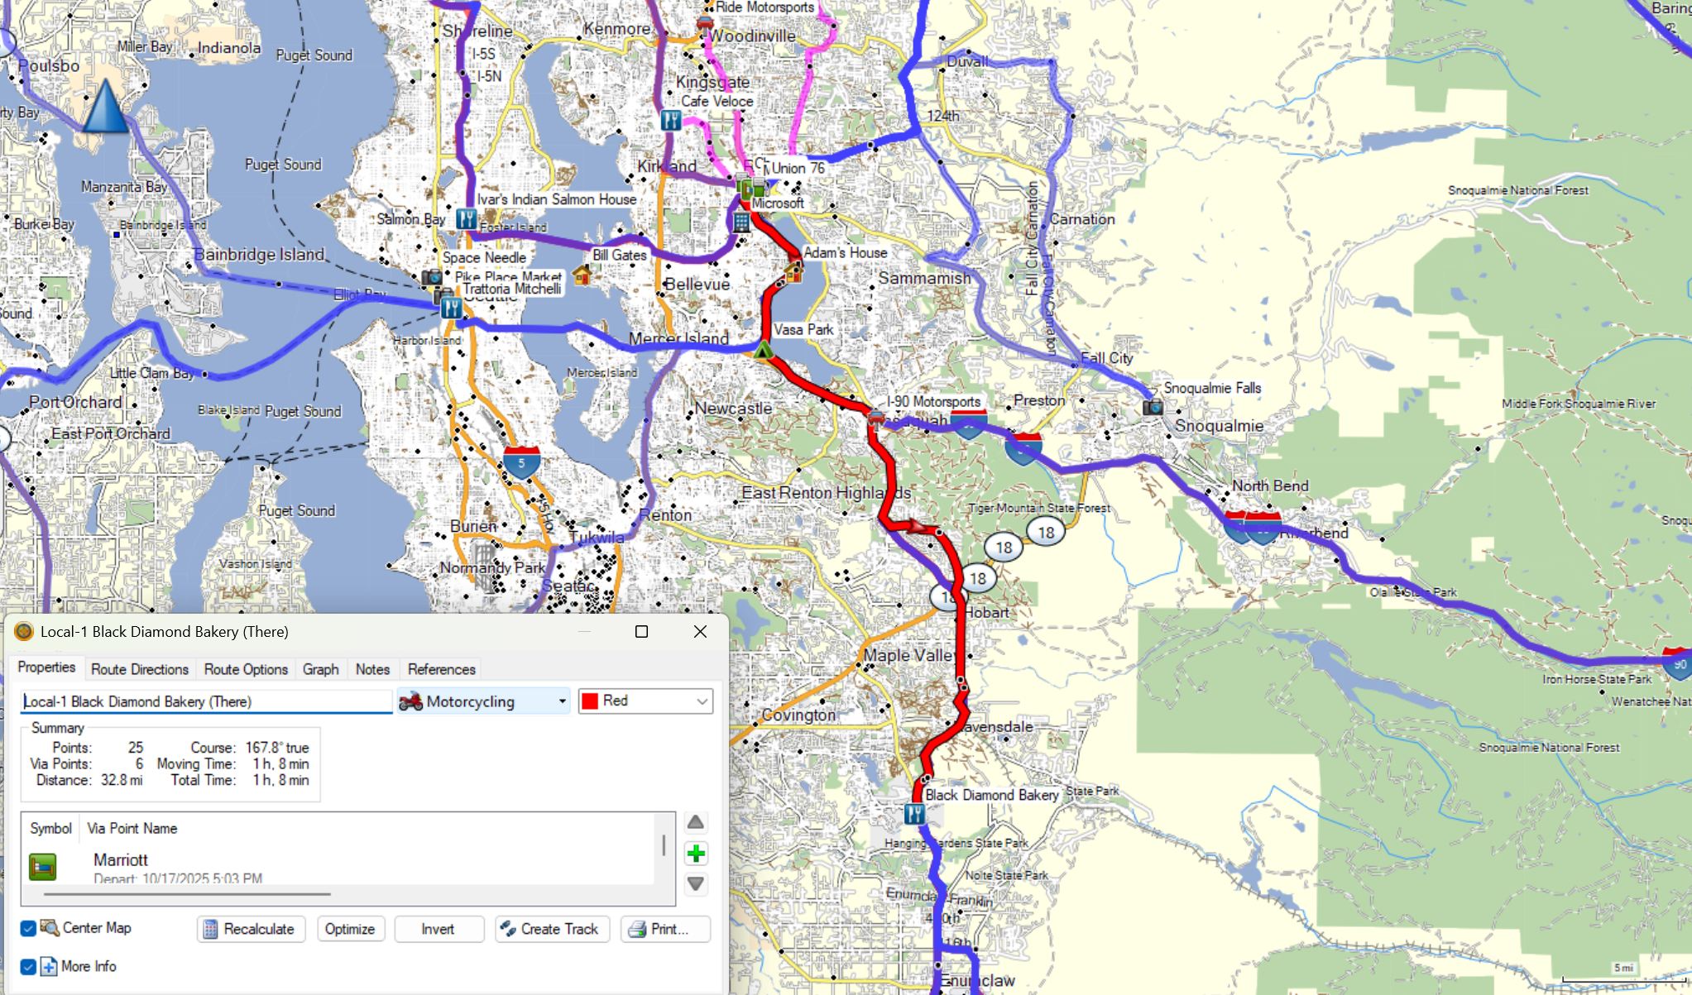
Task: Click the Snoqualmie Falls camera waypoint icon
Action: pos(1153,407)
